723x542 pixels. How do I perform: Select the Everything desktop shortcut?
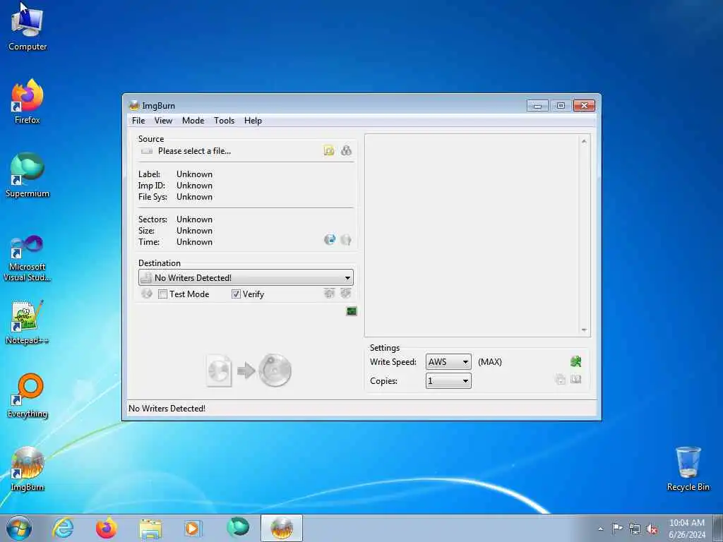(x=28, y=395)
